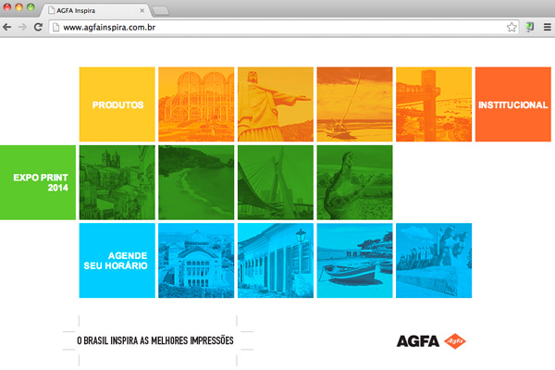Click the orange sailboat on beach tile
The width and height of the screenshot is (555, 370).
[354, 105]
